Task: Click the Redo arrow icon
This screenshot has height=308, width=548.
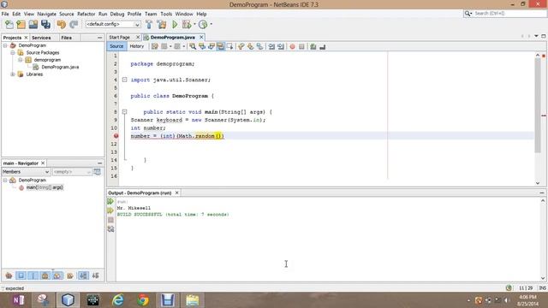Action: tap(74, 25)
